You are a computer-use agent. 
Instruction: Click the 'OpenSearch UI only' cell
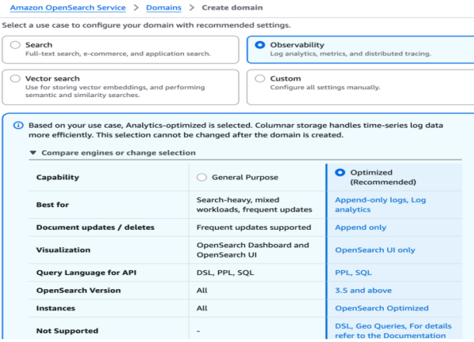coord(374,250)
